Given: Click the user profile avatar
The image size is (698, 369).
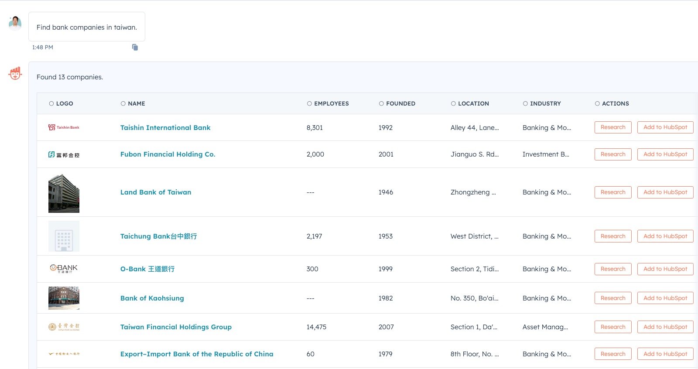Looking at the screenshot, I should coord(15,23).
